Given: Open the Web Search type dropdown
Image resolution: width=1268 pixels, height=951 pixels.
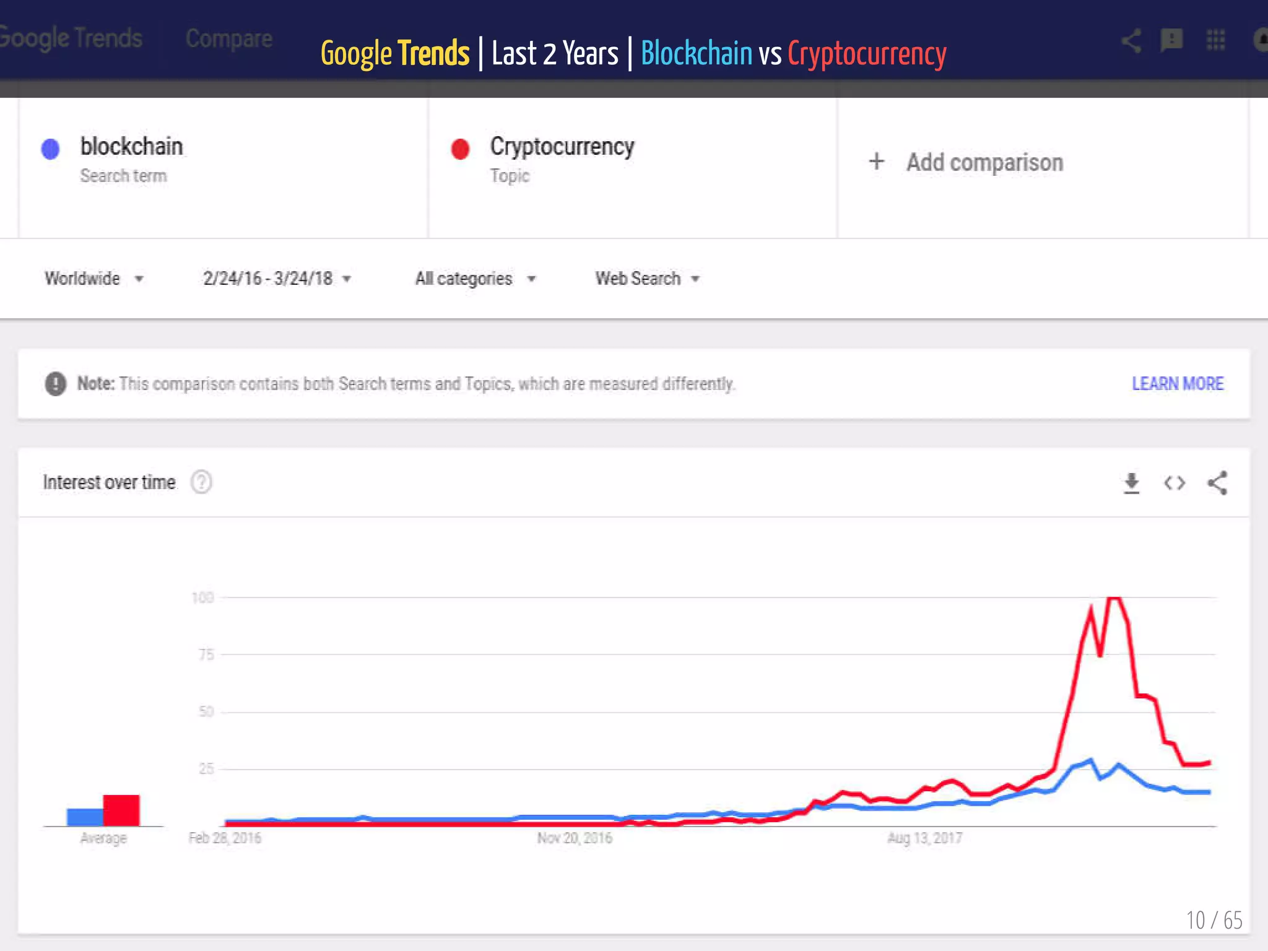Looking at the screenshot, I should point(647,279).
